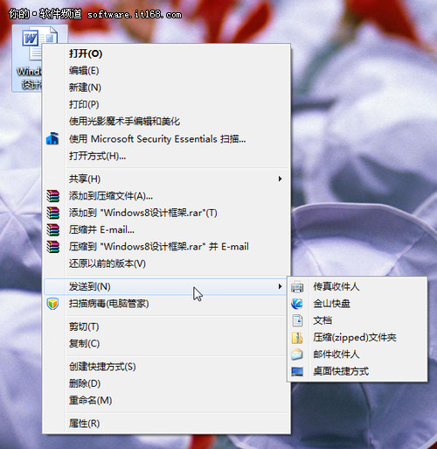The width and height of the screenshot is (437, 449).
Task: Click the document icon beside 文档
Action: click(x=297, y=320)
